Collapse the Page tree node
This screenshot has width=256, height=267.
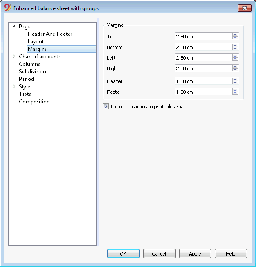coord(14,27)
